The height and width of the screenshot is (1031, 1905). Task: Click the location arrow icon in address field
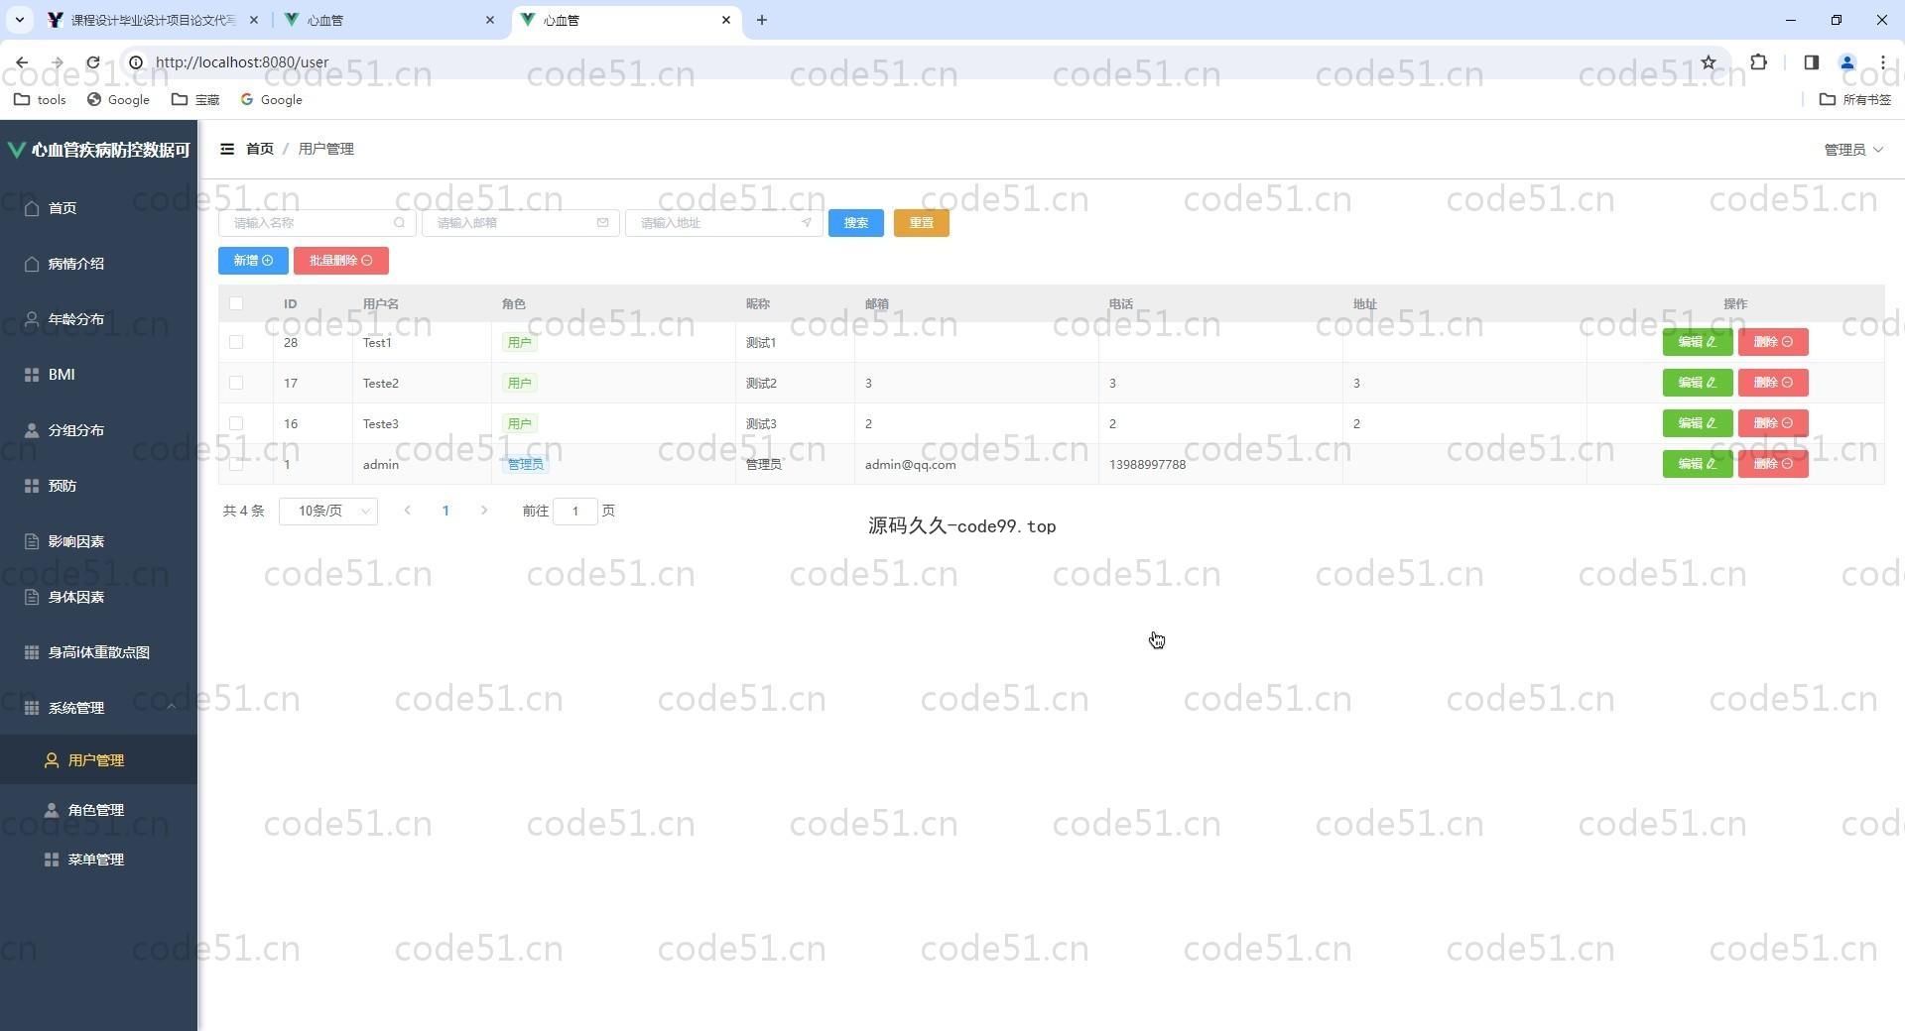pyautogui.click(x=806, y=223)
